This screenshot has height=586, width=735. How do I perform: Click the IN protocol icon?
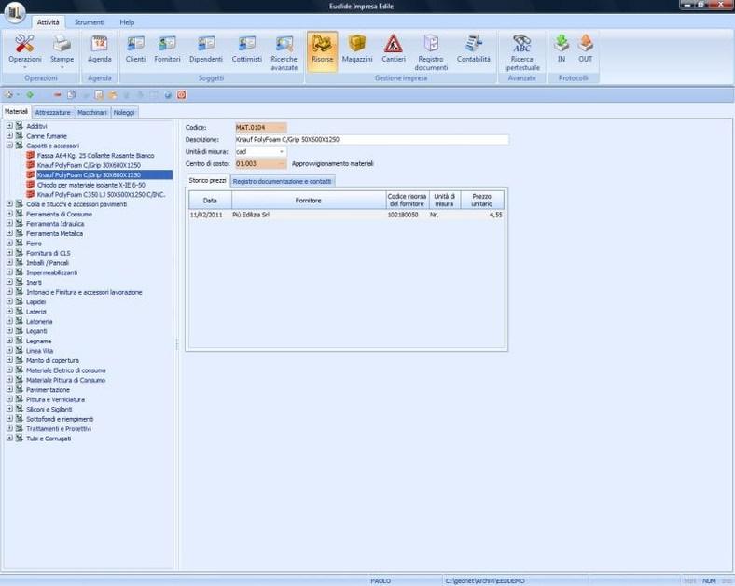click(562, 48)
